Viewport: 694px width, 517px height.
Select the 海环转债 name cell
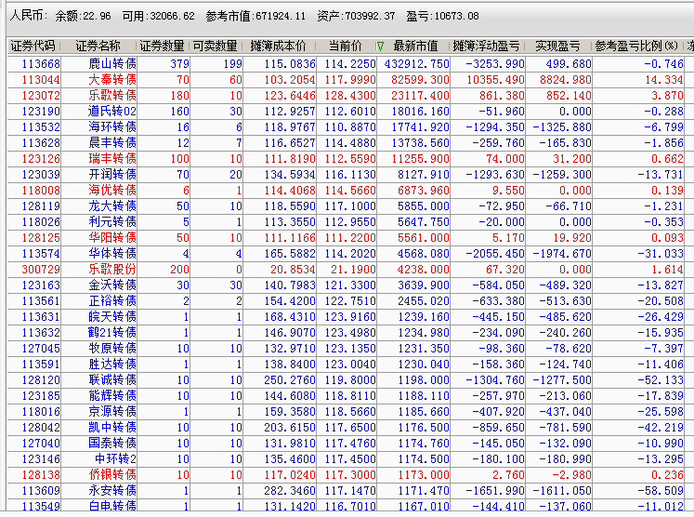(112, 127)
